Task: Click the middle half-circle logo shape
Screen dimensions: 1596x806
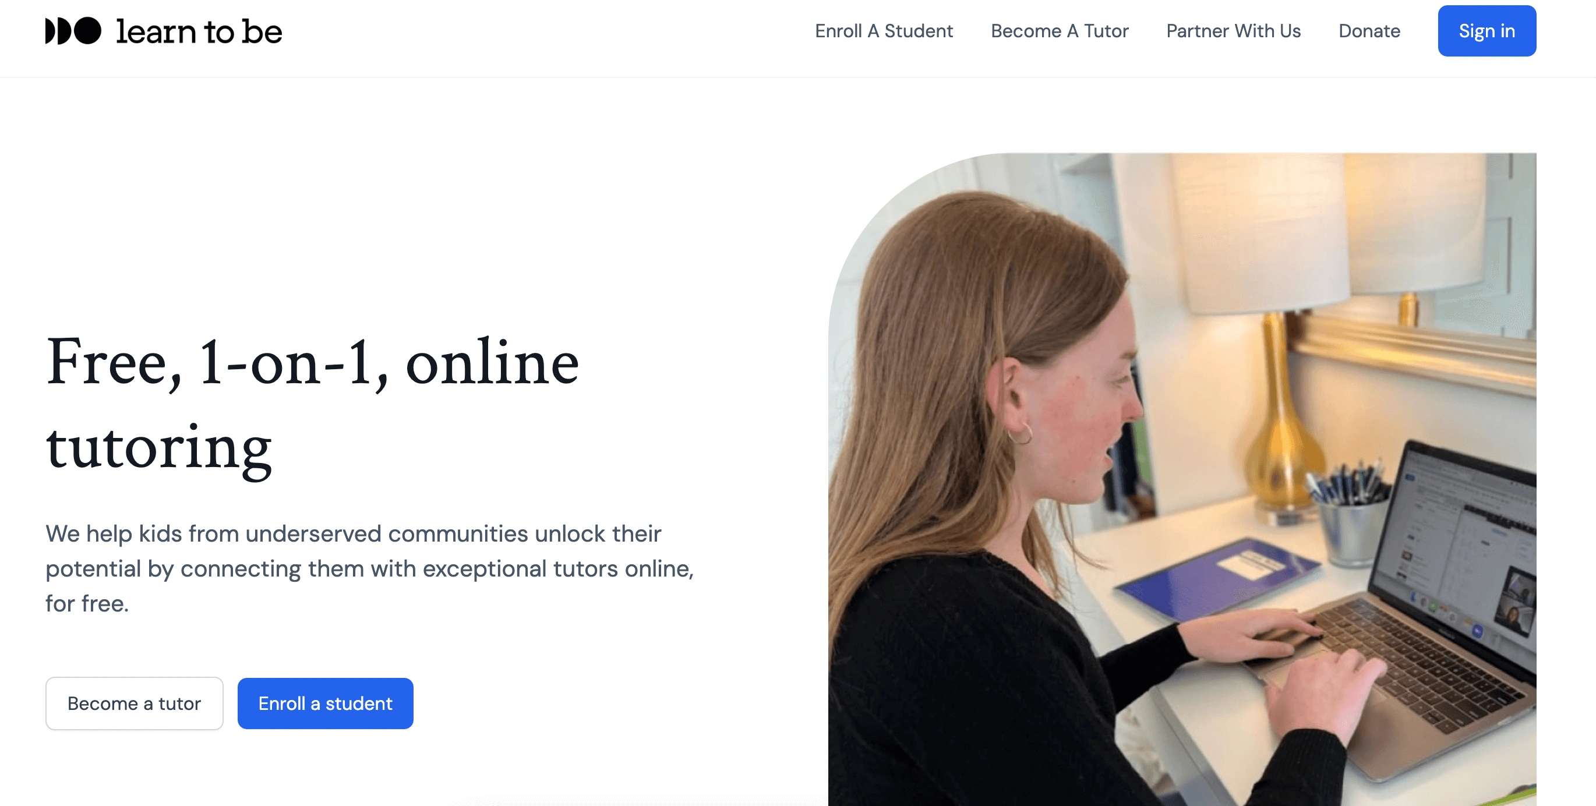Action: [x=65, y=31]
